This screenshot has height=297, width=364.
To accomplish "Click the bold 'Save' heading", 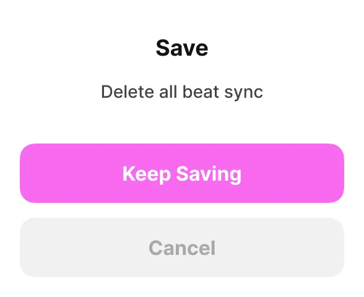I will [x=182, y=48].
